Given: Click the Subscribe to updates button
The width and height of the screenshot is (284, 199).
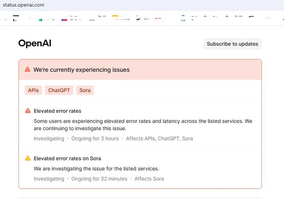Looking at the screenshot, I should (232, 44).
